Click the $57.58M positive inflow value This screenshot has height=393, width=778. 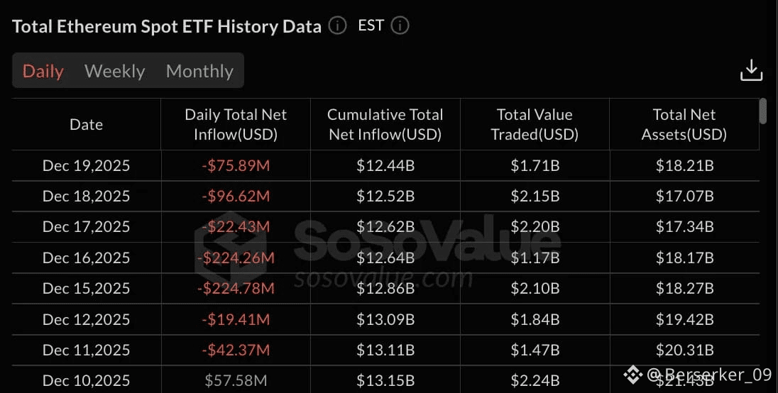236,381
